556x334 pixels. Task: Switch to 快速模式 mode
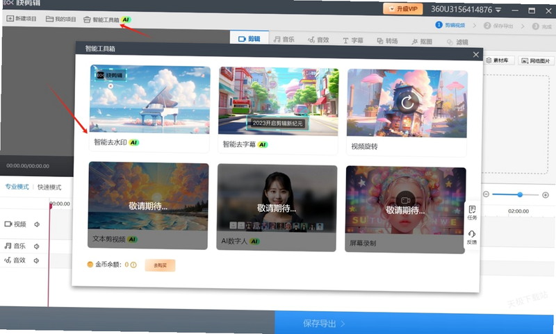pyautogui.click(x=49, y=187)
